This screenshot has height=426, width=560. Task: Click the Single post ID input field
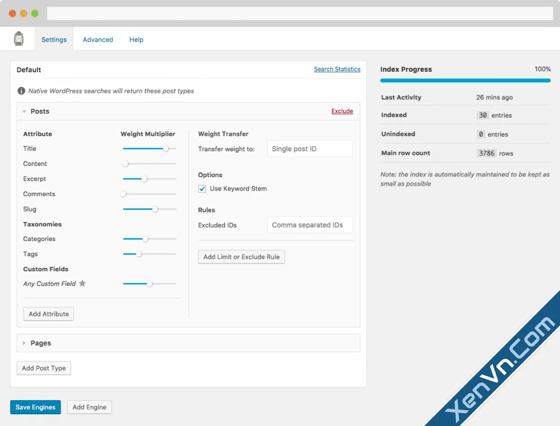pyautogui.click(x=310, y=149)
